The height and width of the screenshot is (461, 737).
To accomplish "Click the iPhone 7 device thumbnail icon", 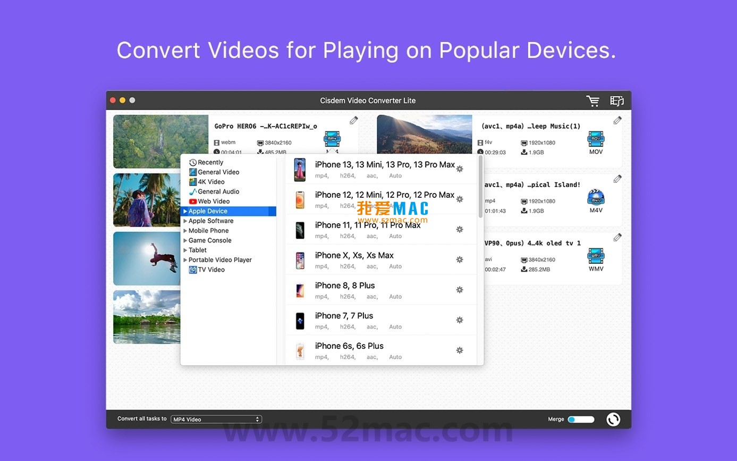I will [300, 321].
